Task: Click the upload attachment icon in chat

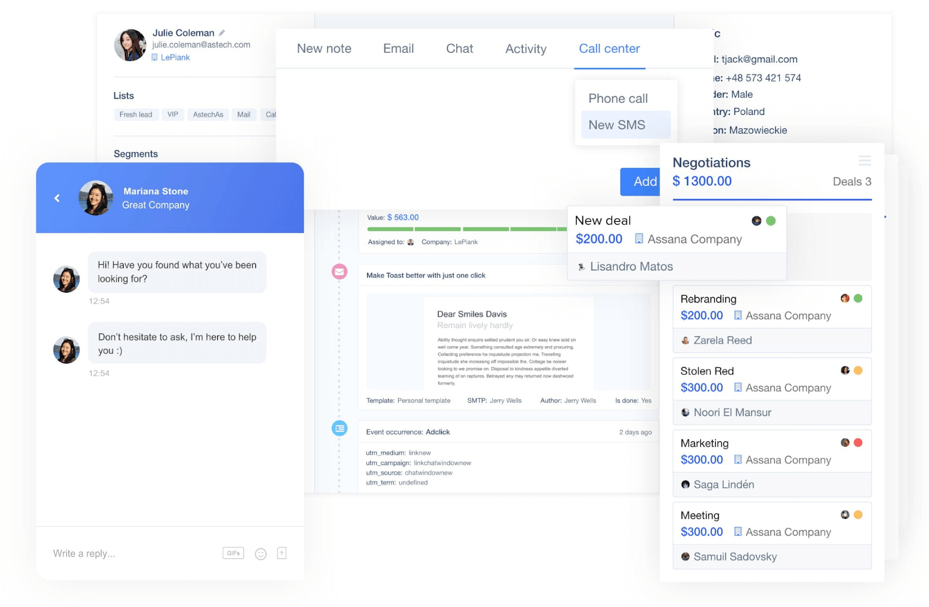Action: pyautogui.click(x=282, y=554)
